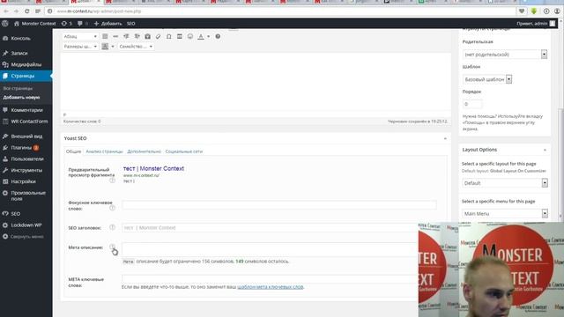The height and width of the screenshot is (317, 564).
Task: Open the layout Default dropdown
Action: tap(505, 183)
